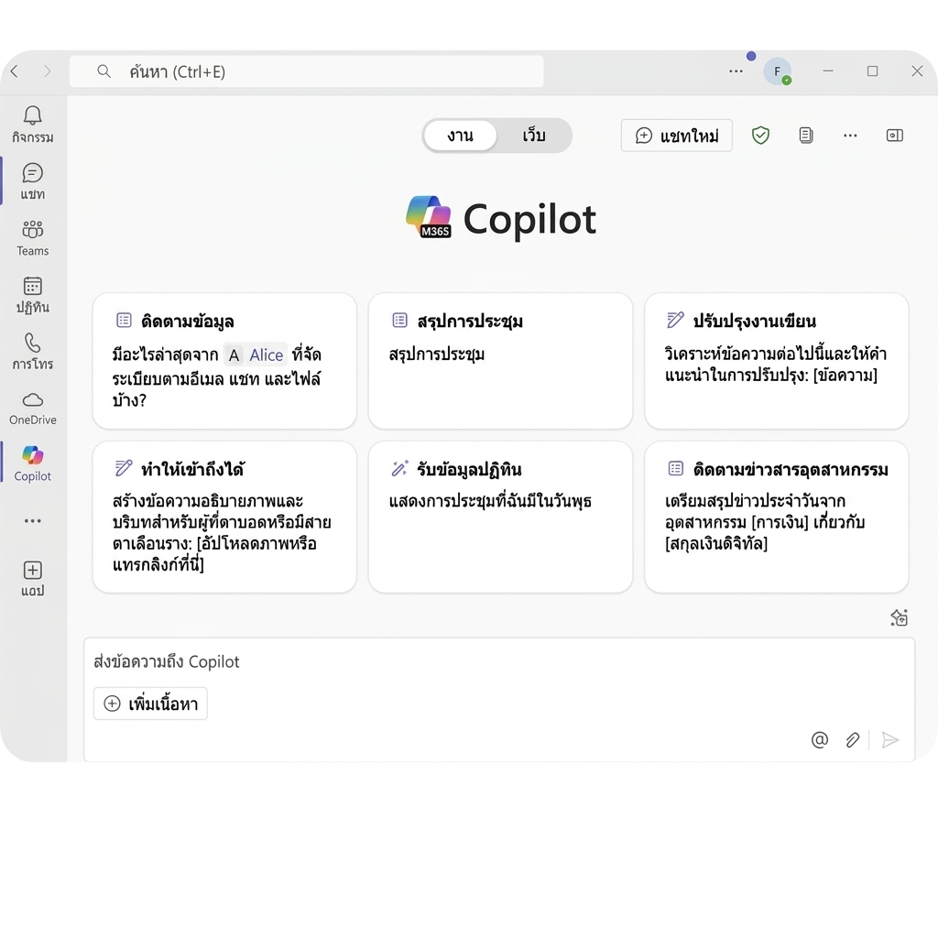938x938 pixels.
Task: Select the ทำให้เข้าถึงได้ prompt card
Action: (x=224, y=517)
